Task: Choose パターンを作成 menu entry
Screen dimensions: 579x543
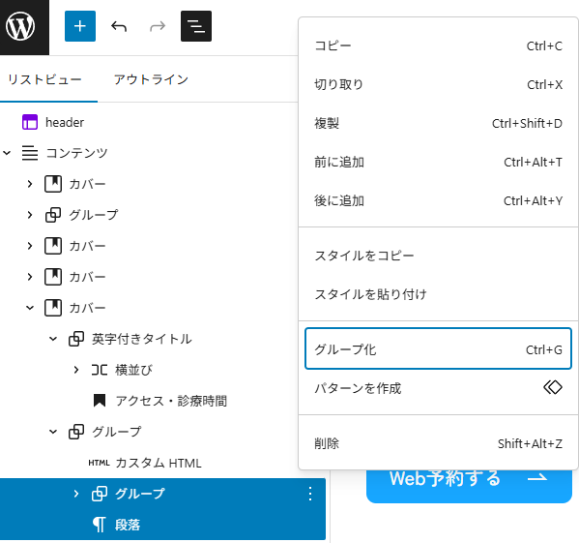Action: (x=438, y=388)
